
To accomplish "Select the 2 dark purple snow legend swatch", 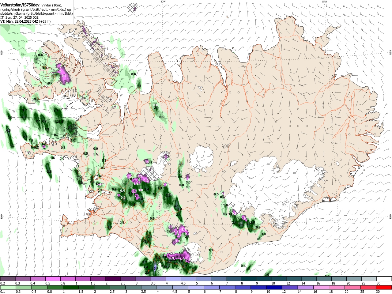I will pyautogui.click(x=113, y=279).
